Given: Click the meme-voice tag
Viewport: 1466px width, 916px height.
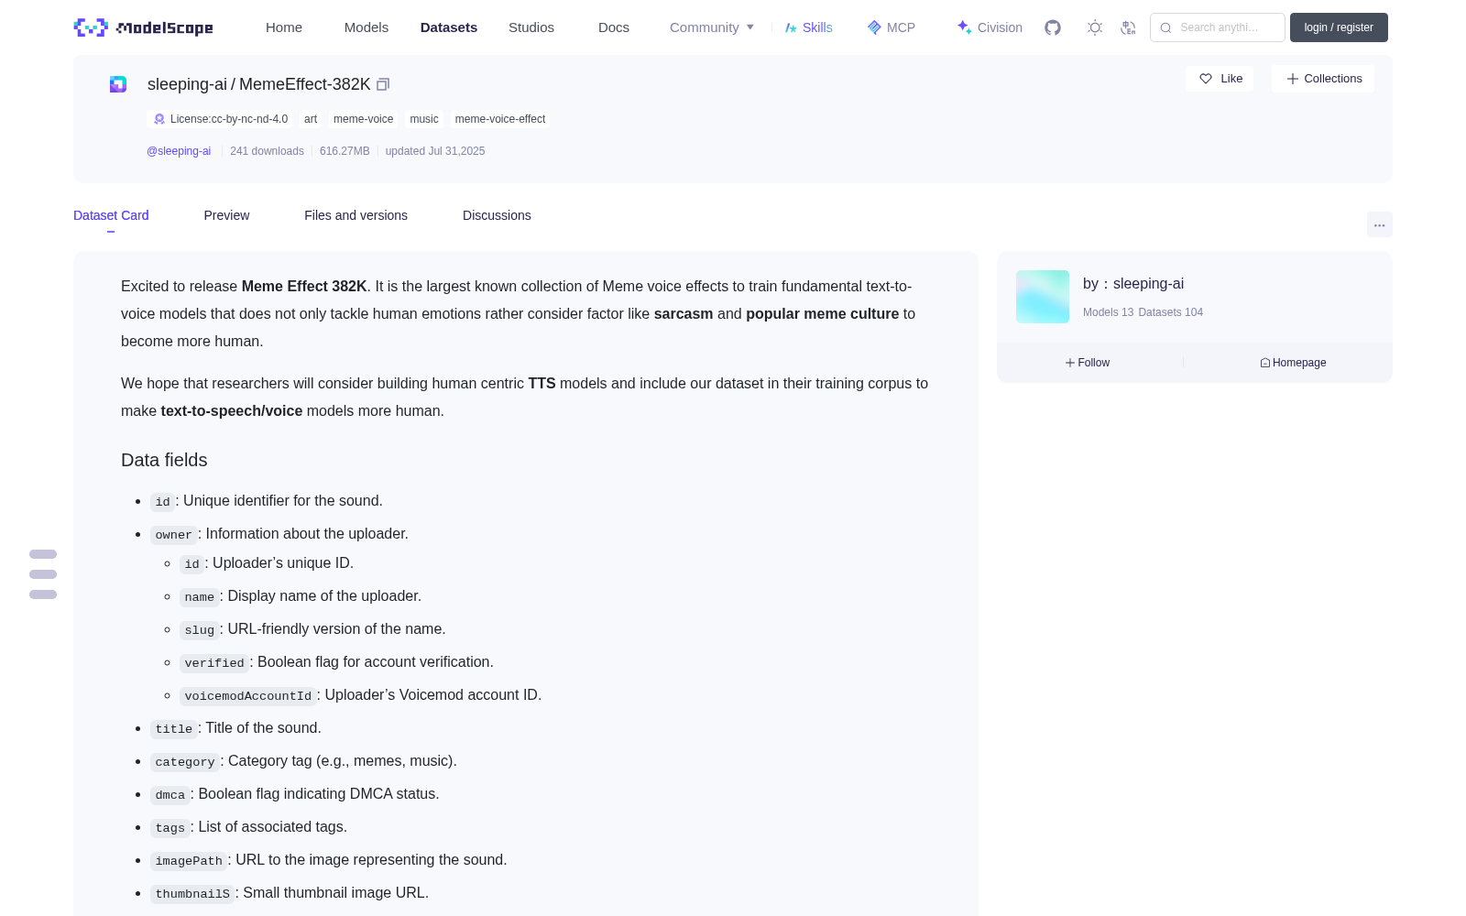Looking at the screenshot, I should (364, 119).
